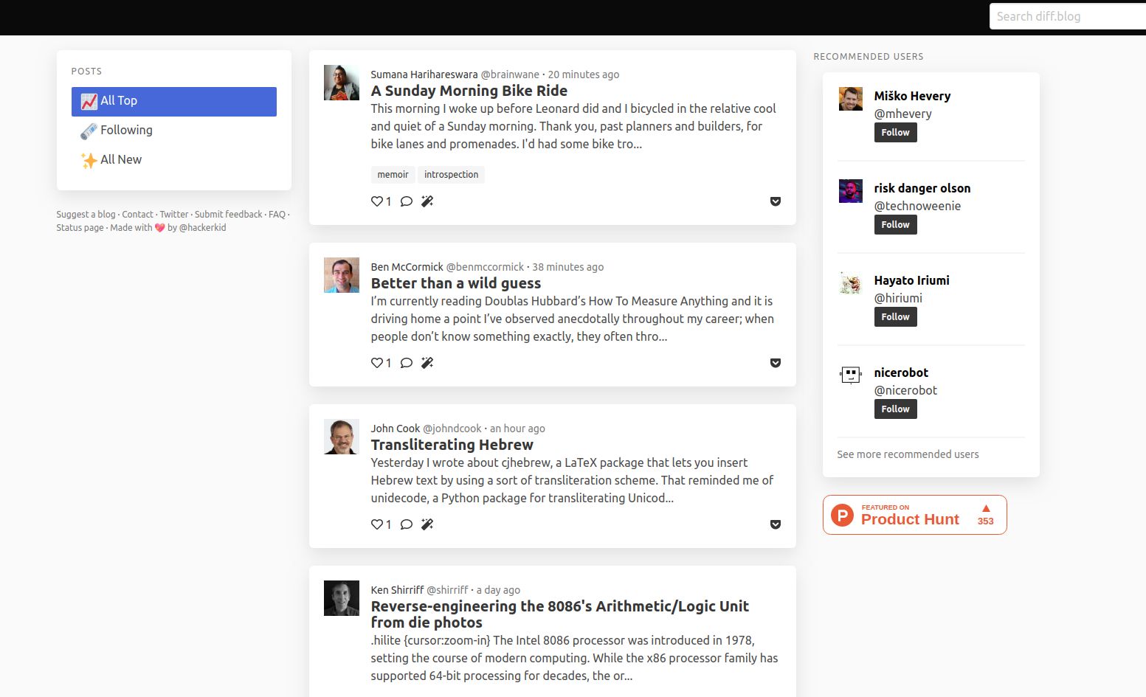The width and height of the screenshot is (1146, 697).
Task: Follow nicerobot
Action: (895, 409)
